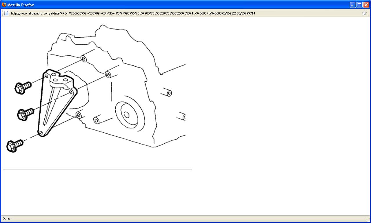The height and width of the screenshot is (223, 371).
Task: Click the "Done" status bar text
Action: 6,219
